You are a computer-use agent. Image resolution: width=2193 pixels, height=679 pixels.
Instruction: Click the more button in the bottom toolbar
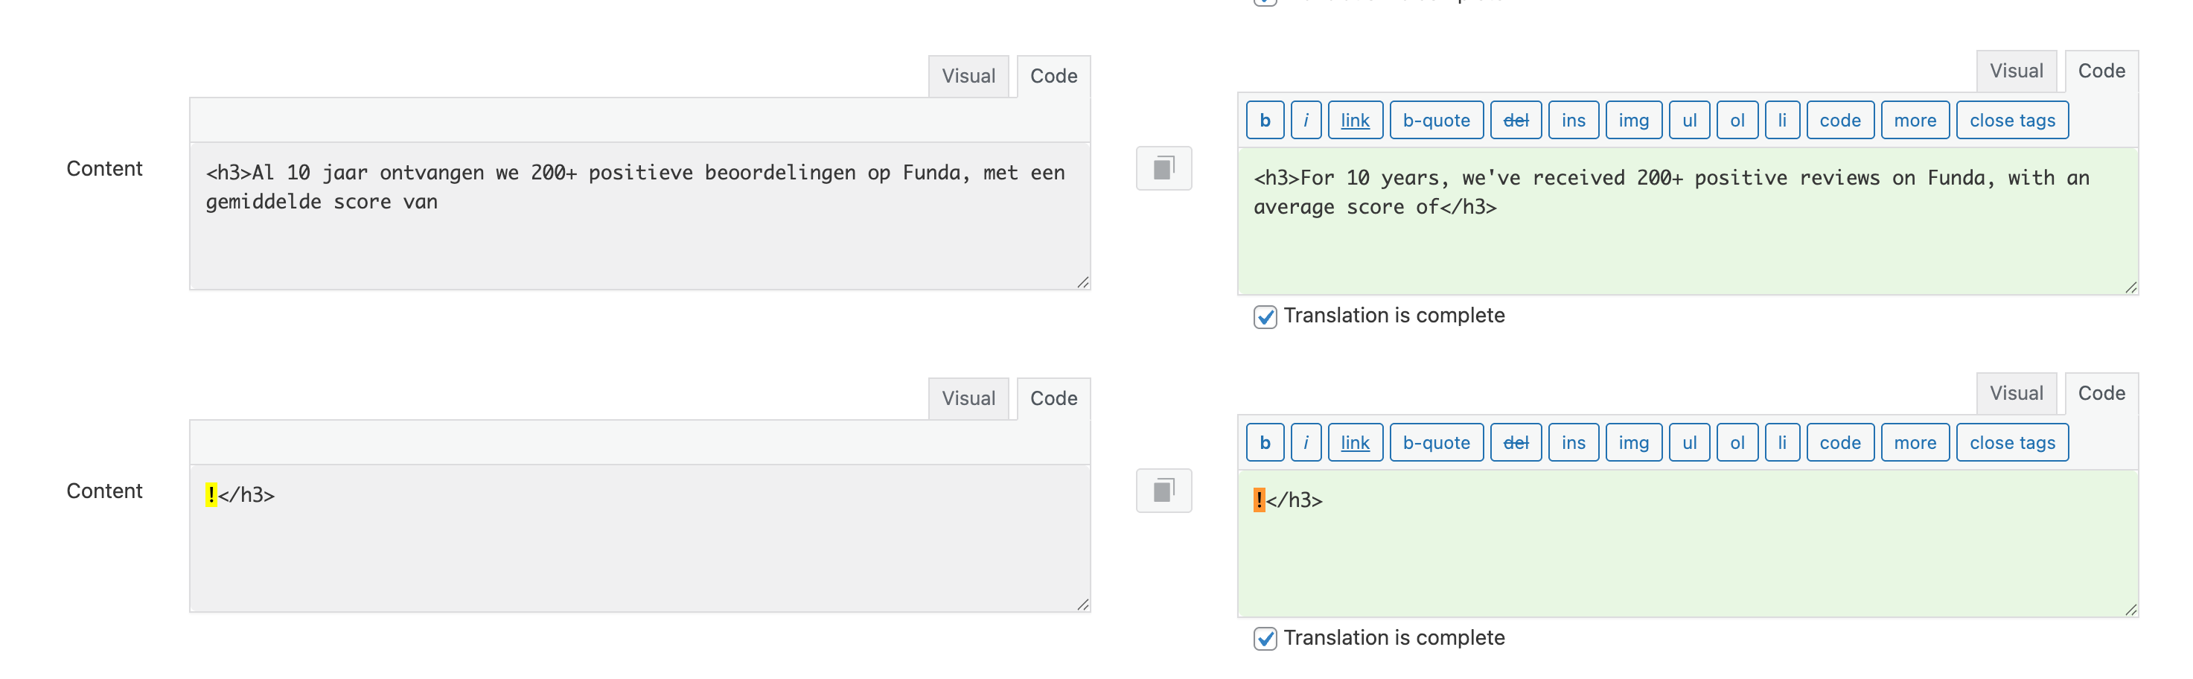click(1915, 443)
